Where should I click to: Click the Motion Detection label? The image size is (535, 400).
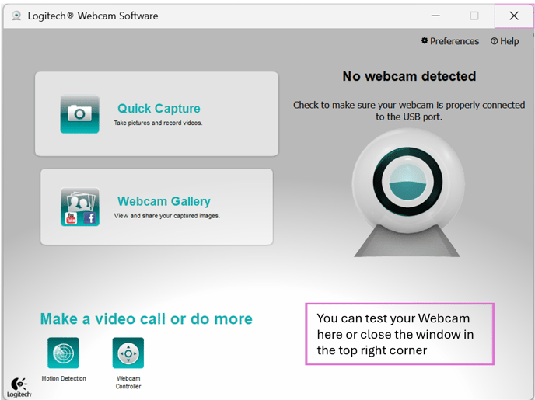(64, 379)
